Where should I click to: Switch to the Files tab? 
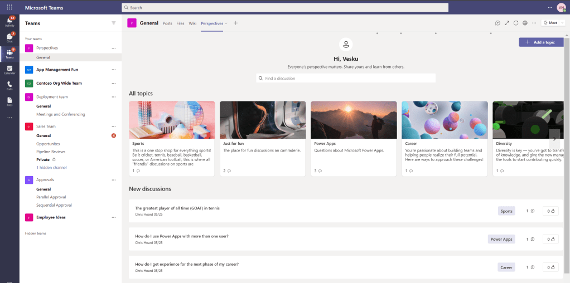[x=180, y=23]
